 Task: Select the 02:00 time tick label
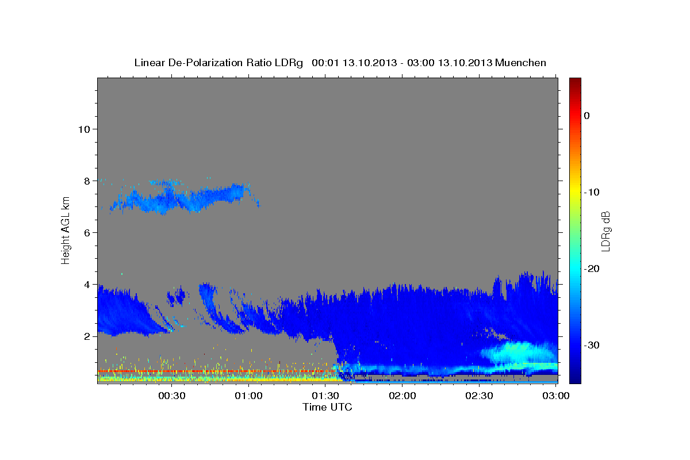coord(402,396)
